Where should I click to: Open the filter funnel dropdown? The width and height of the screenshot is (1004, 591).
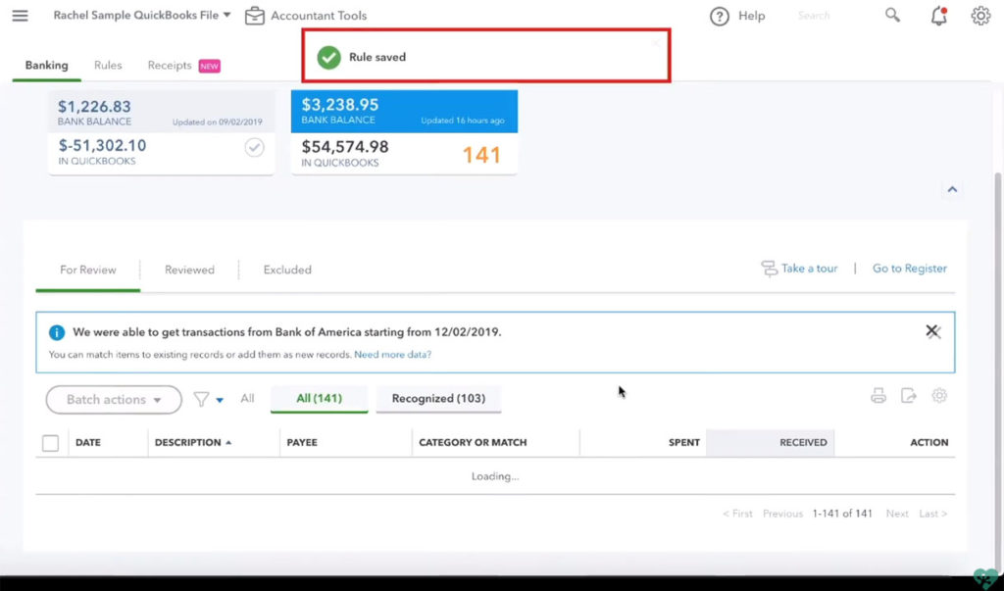pyautogui.click(x=208, y=400)
